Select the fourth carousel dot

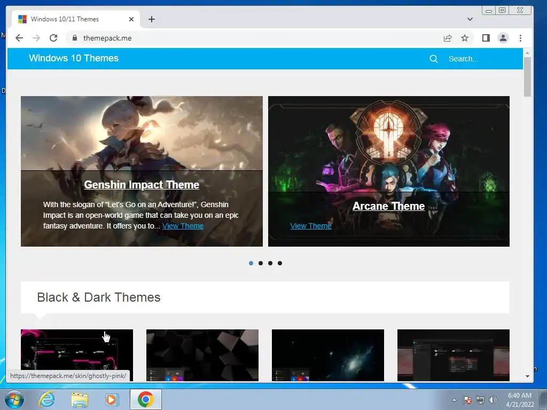[280, 263]
